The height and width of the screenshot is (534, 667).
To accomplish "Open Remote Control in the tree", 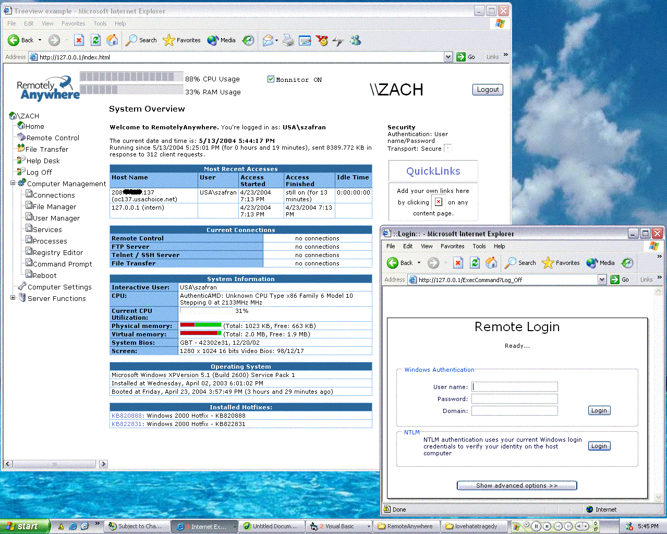I will (53, 138).
